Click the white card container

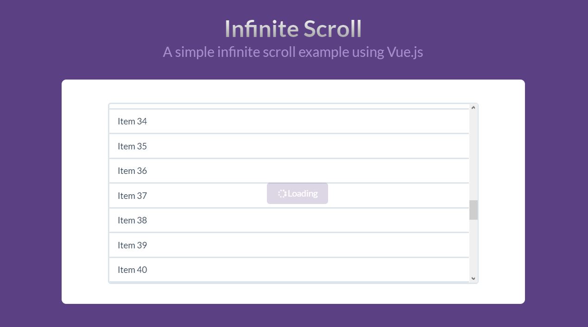click(293, 294)
